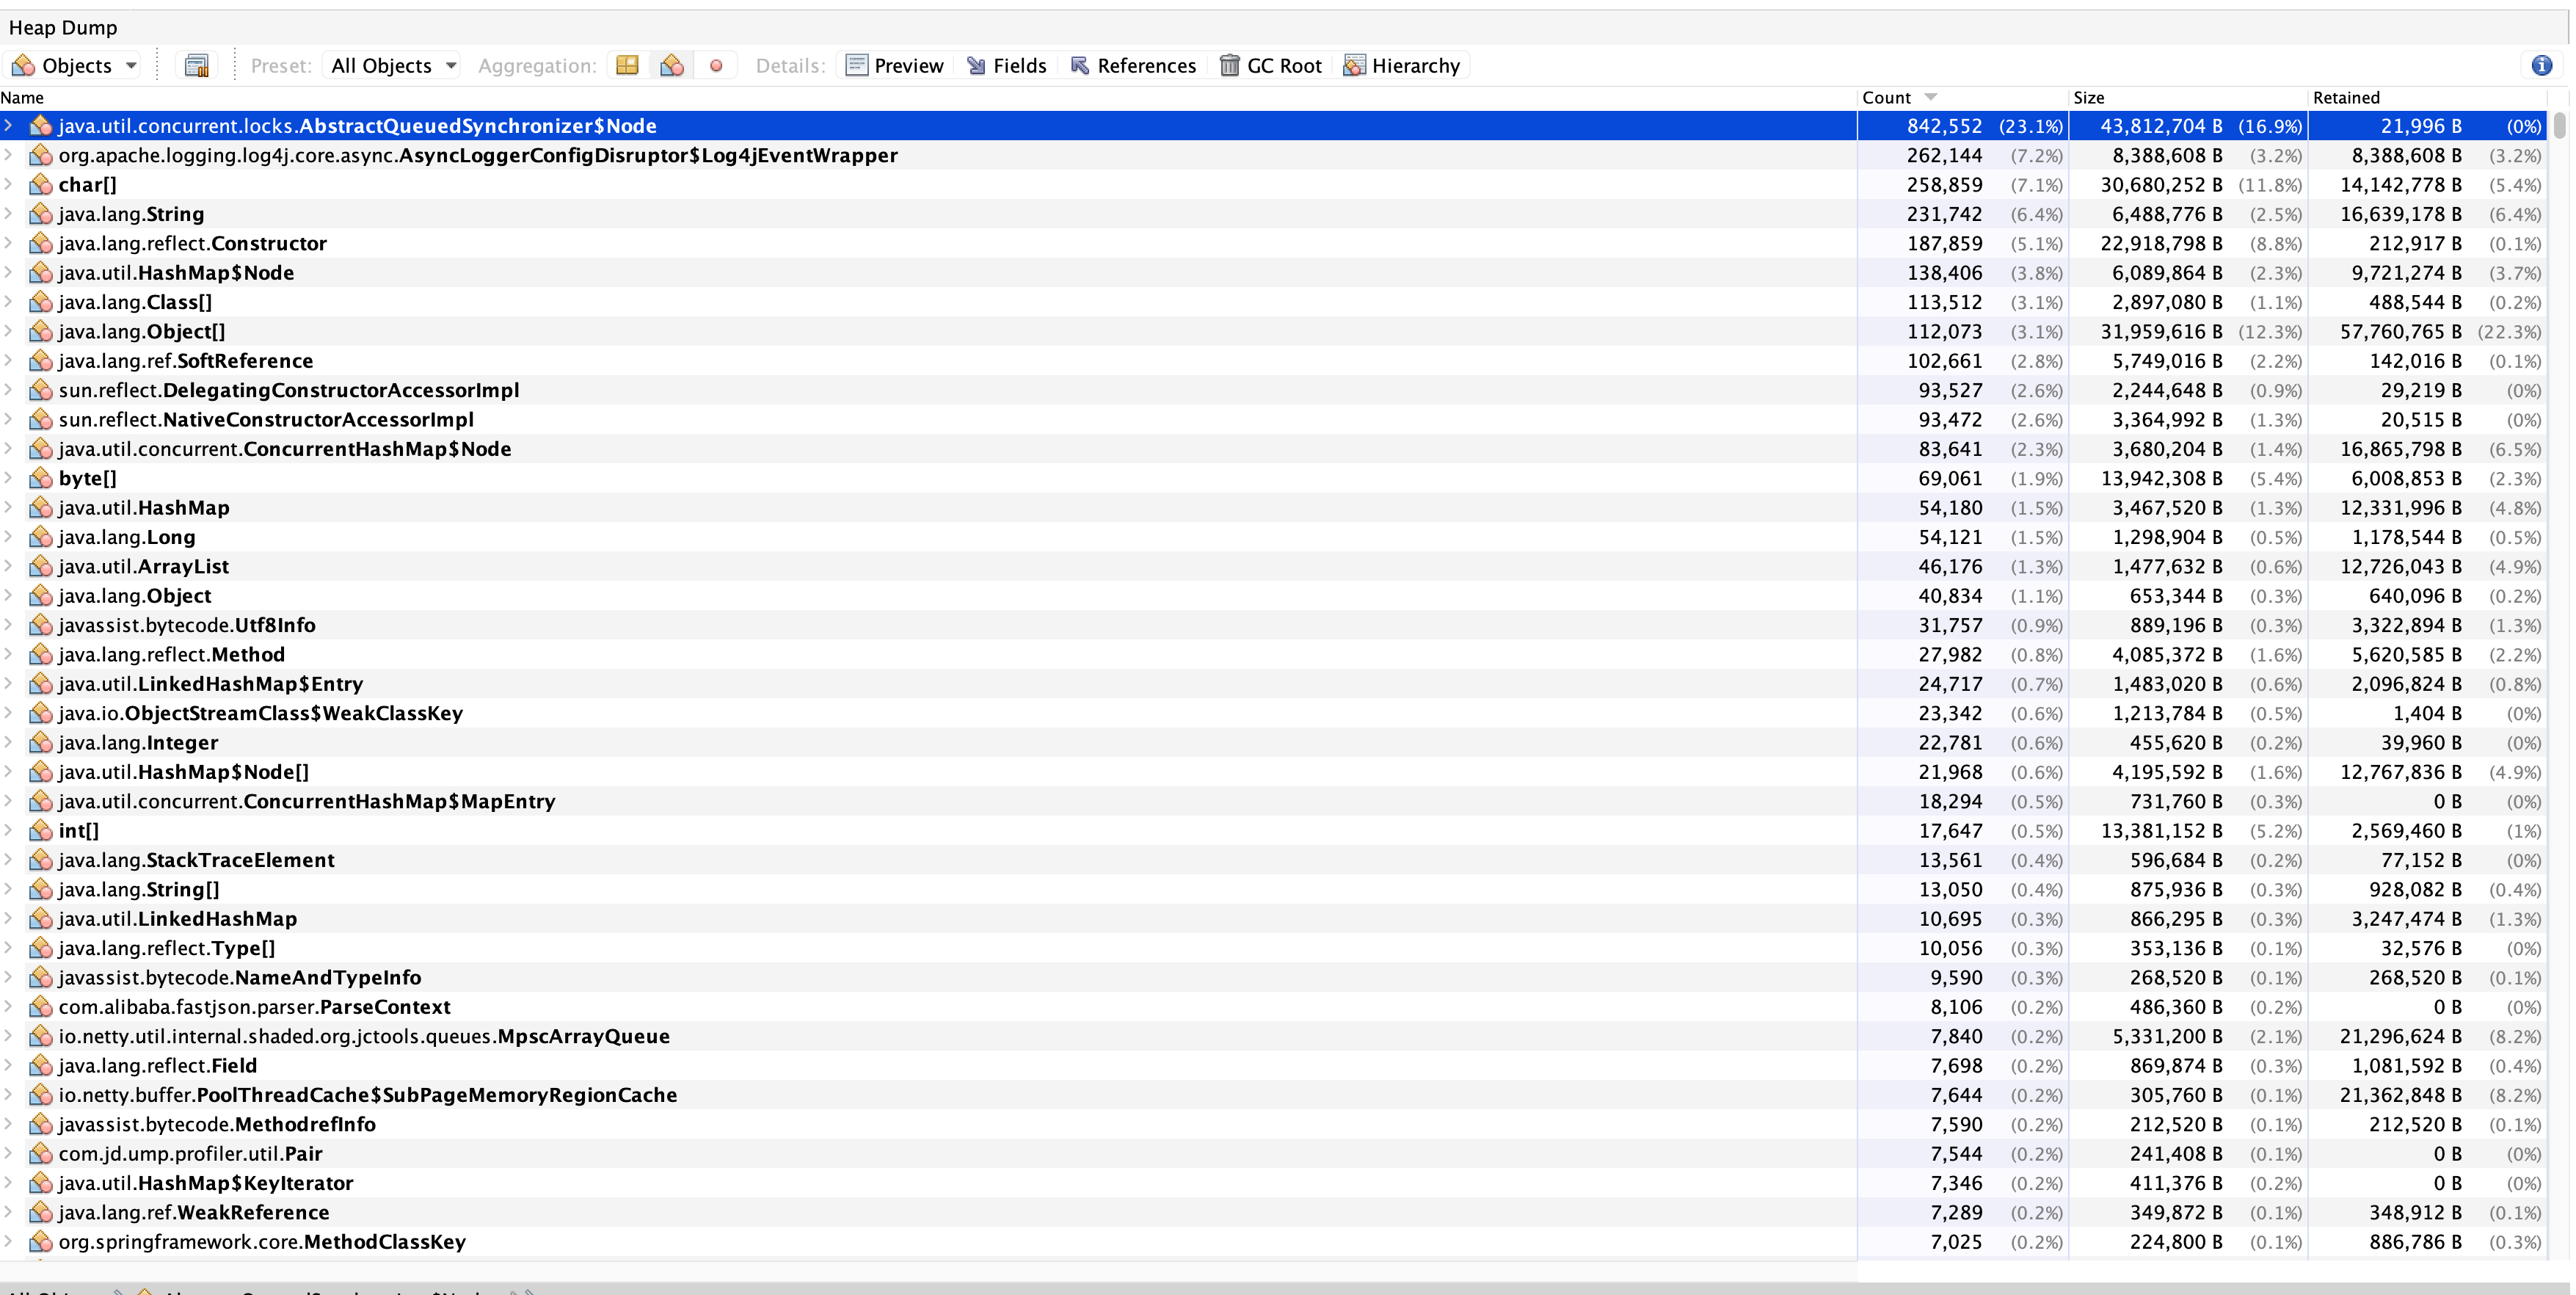The image size is (2576, 1295).
Task: Click the 30,680,252 B size value
Action: pyautogui.click(x=2162, y=185)
